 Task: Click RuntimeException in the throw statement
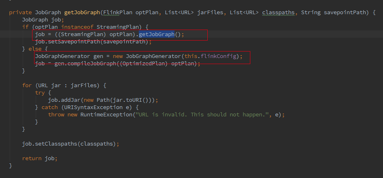(x=106, y=115)
